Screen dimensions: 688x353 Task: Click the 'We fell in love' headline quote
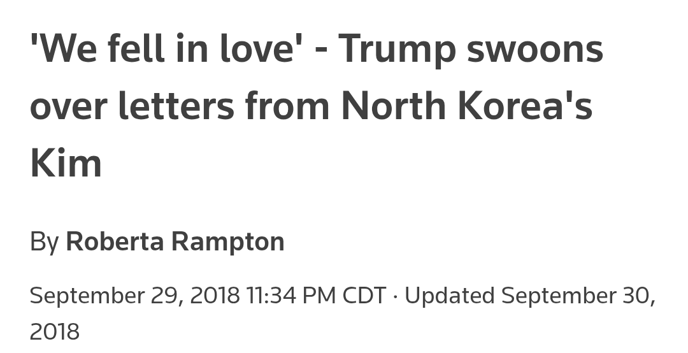[162, 50]
